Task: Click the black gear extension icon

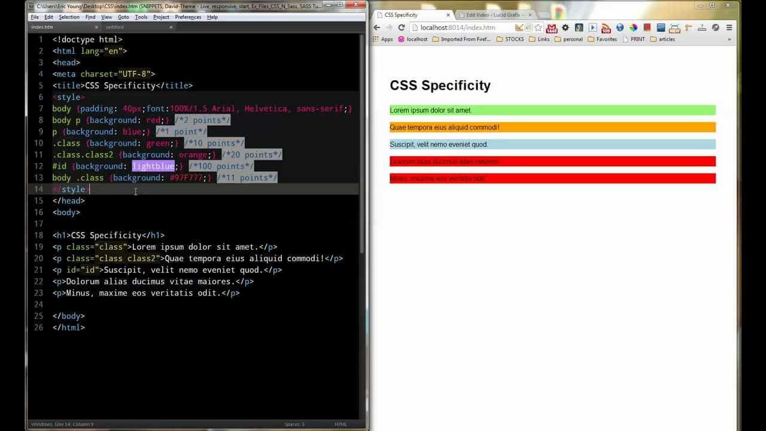Action: pyautogui.click(x=565, y=28)
